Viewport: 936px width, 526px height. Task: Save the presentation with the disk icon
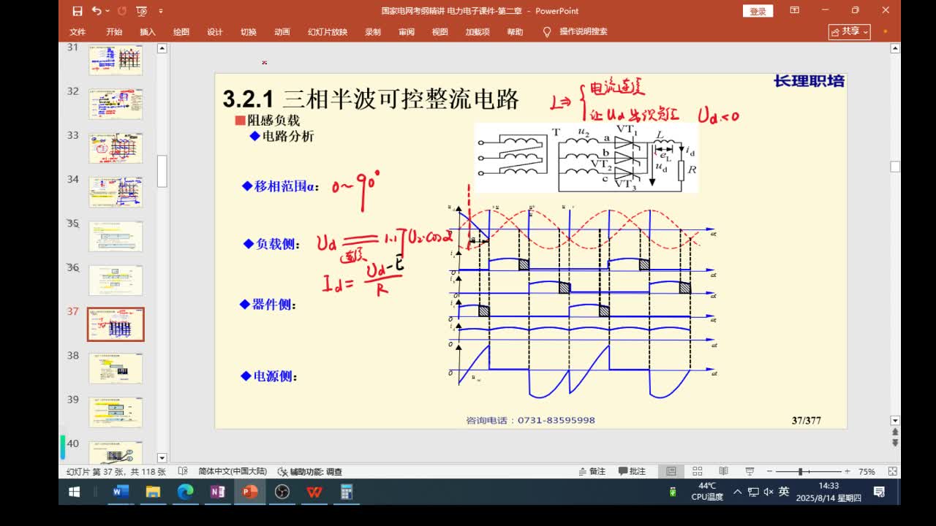(x=78, y=11)
